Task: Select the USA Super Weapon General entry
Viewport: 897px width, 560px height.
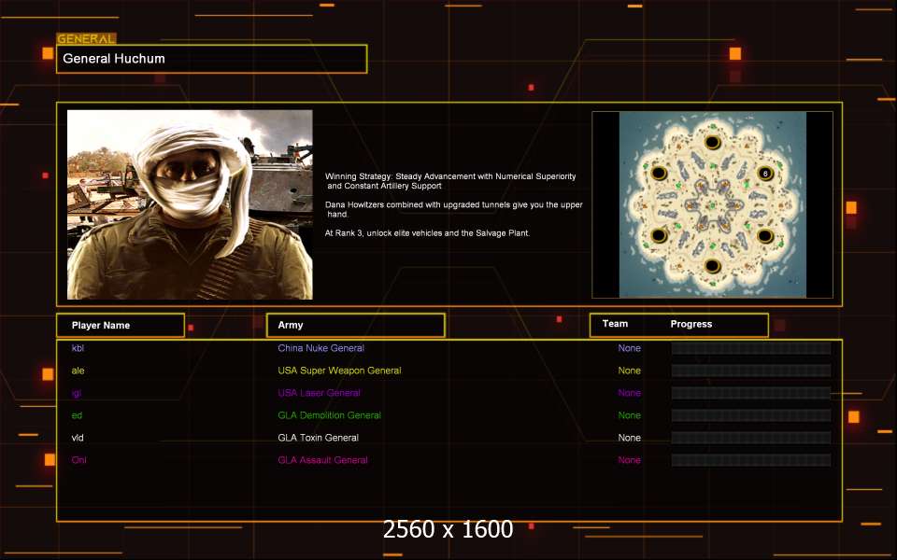Action: pyautogui.click(x=339, y=371)
